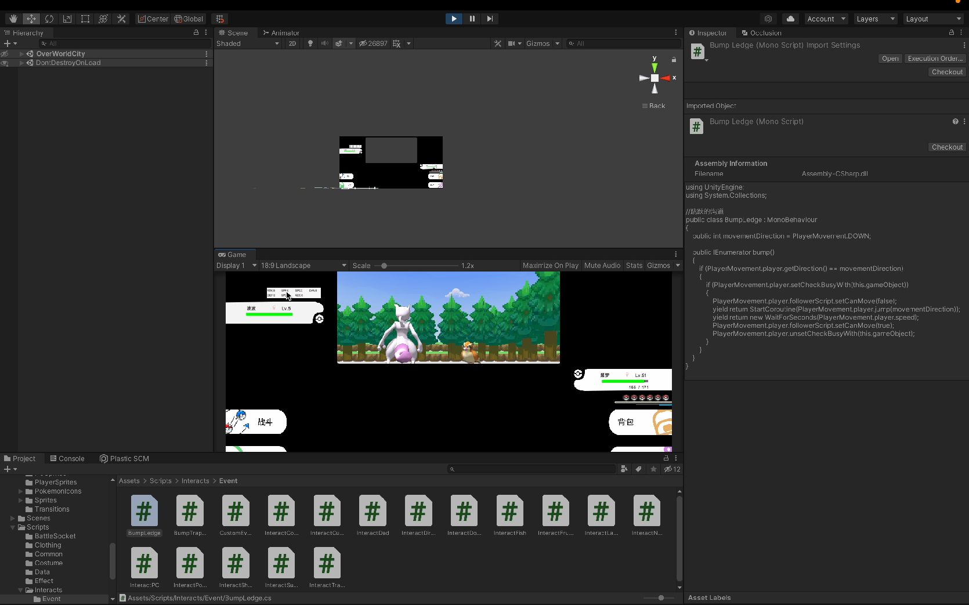Screen dimensions: 969x605
Task: Switch to Inspector tab
Action: click(708, 32)
